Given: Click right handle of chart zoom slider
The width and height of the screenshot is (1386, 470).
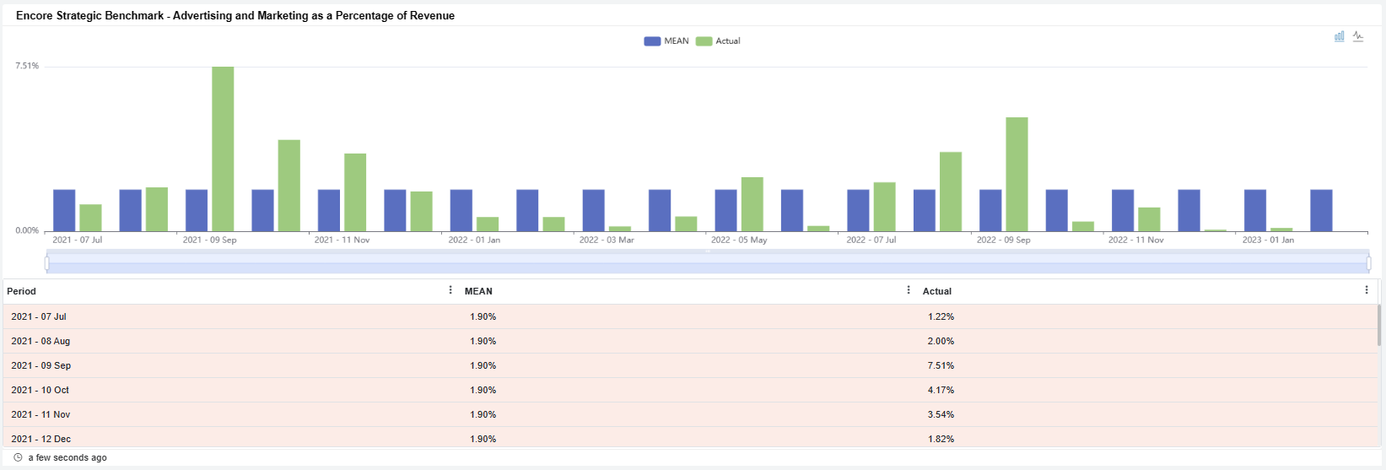Looking at the screenshot, I should click(1368, 263).
